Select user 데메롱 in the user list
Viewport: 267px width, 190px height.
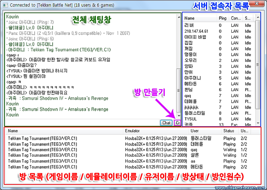click(x=219, y=101)
